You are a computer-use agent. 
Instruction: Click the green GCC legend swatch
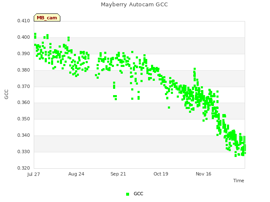click(x=127, y=194)
